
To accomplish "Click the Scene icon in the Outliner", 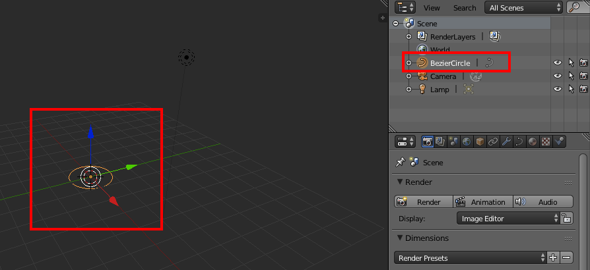I will (409, 23).
